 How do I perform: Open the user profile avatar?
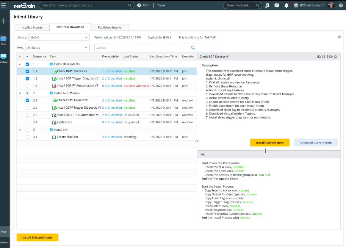click(x=331, y=5)
